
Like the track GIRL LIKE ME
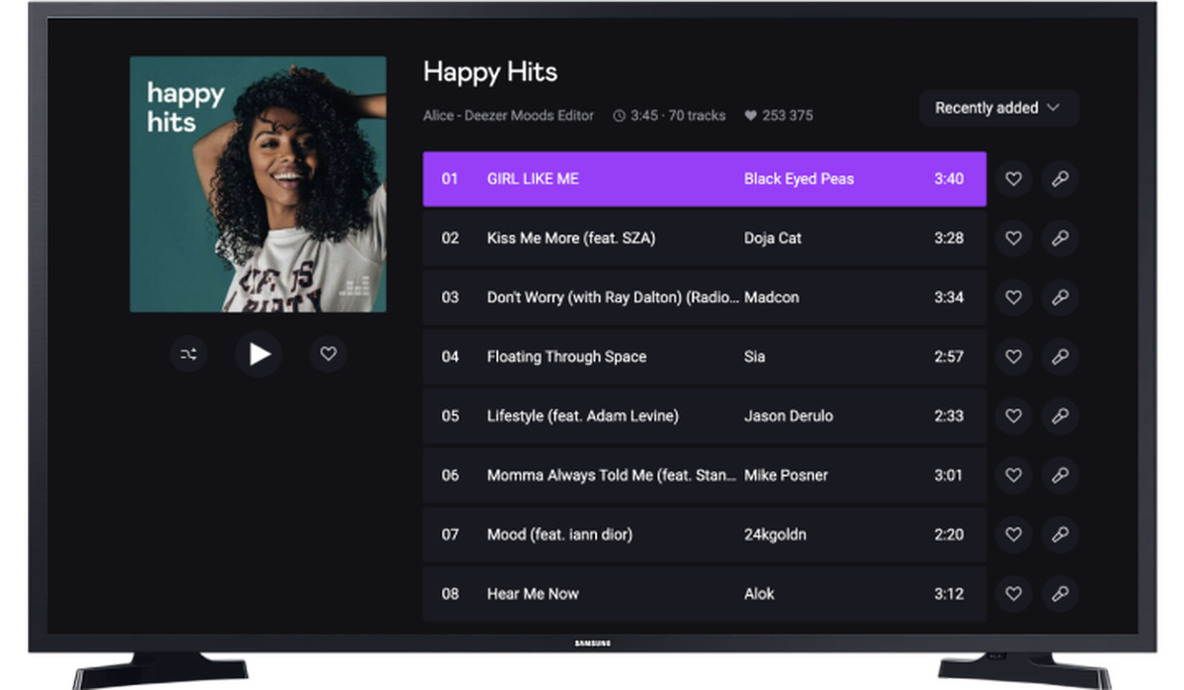click(x=1013, y=179)
